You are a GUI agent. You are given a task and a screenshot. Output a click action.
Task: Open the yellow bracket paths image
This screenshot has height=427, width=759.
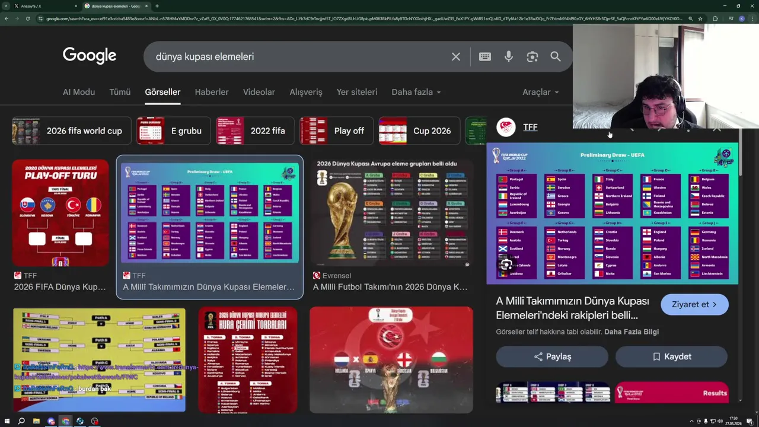[x=99, y=359]
